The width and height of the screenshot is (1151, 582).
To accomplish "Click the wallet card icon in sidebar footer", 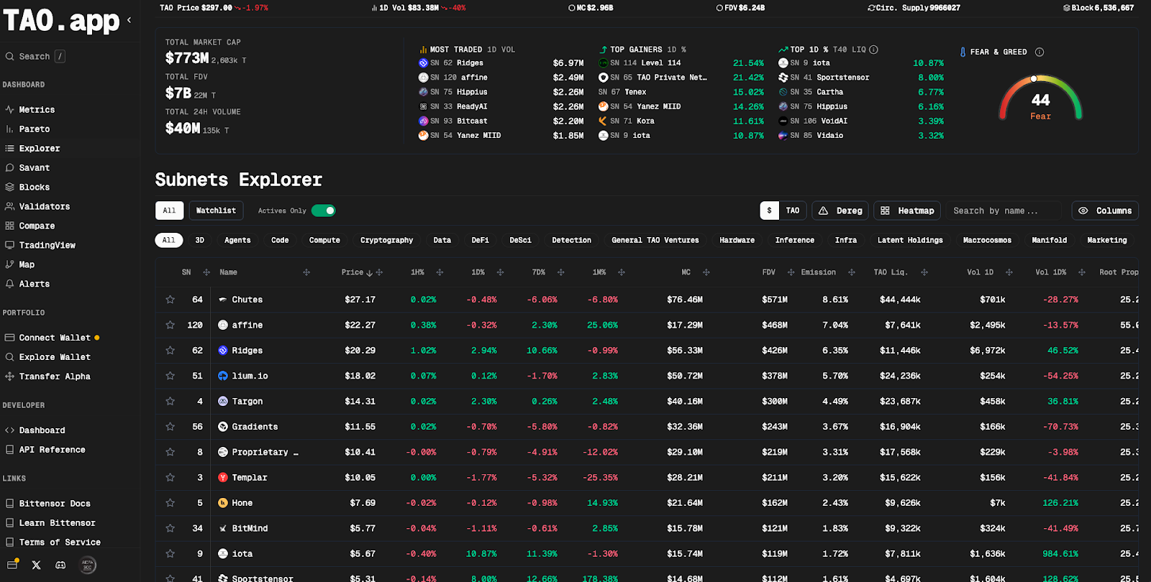I will [12, 565].
